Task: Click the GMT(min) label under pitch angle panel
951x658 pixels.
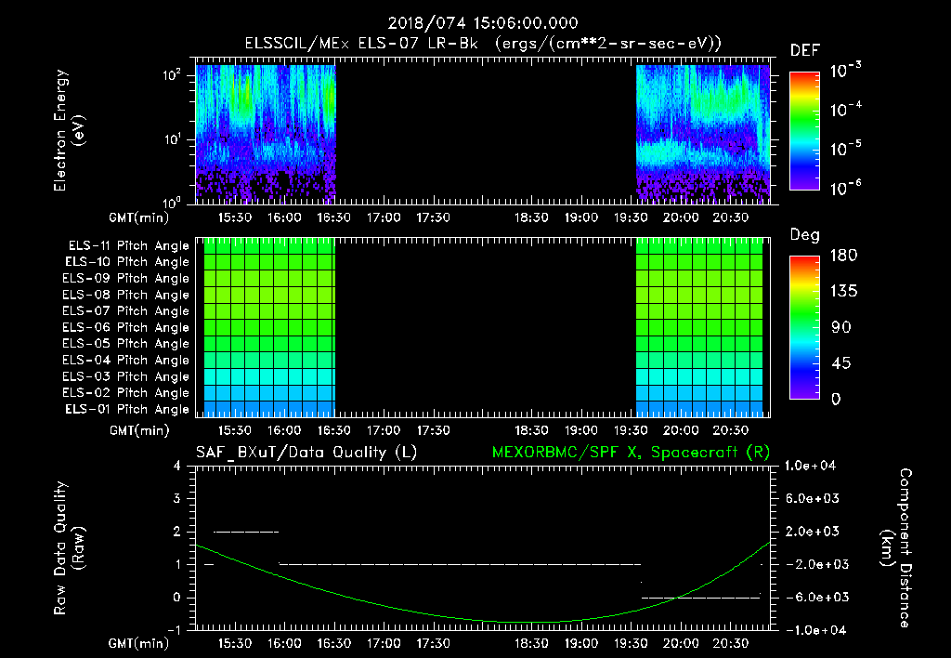Action: (x=139, y=431)
